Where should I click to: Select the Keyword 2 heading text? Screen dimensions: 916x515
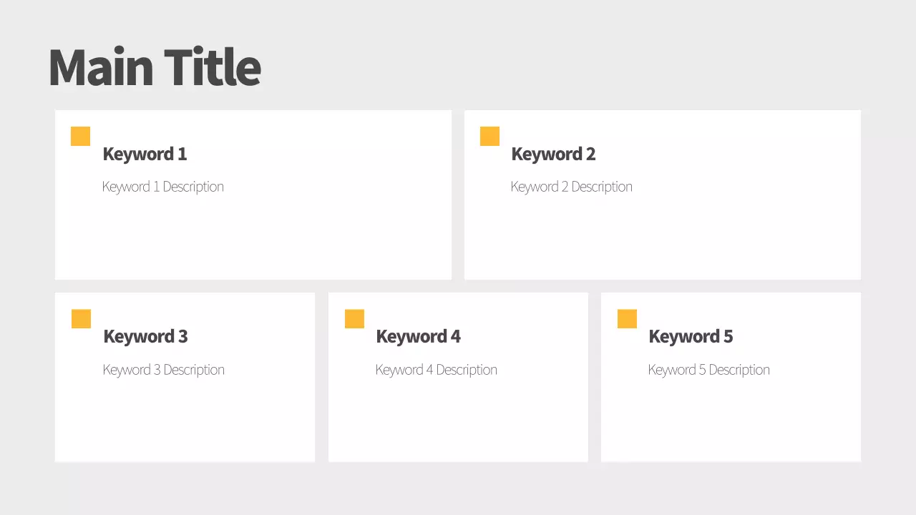pos(553,154)
